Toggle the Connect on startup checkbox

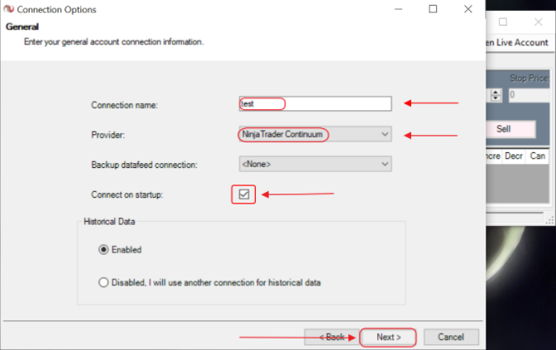244,194
